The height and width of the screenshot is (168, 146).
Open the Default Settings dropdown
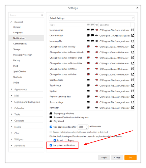92,18
